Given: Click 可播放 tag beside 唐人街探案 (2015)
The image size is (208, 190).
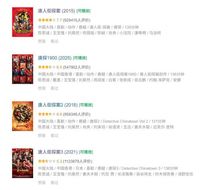Looking at the screenshot, I should point(84,11).
